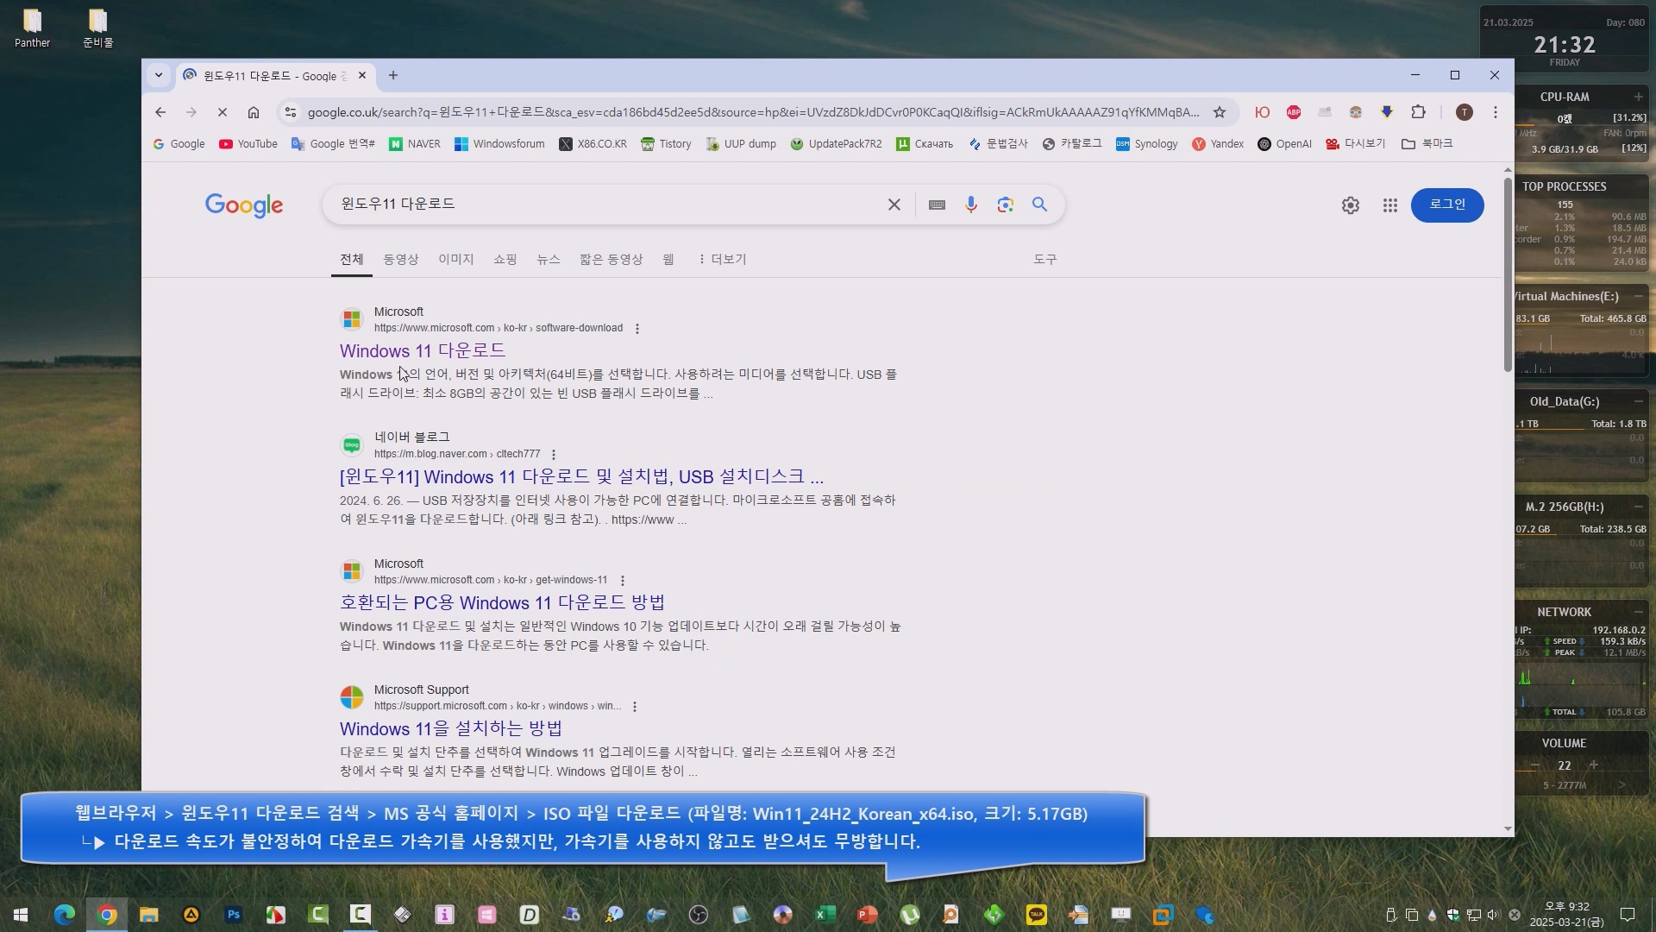
Task: Select the 전체 results tab
Action: (x=351, y=259)
